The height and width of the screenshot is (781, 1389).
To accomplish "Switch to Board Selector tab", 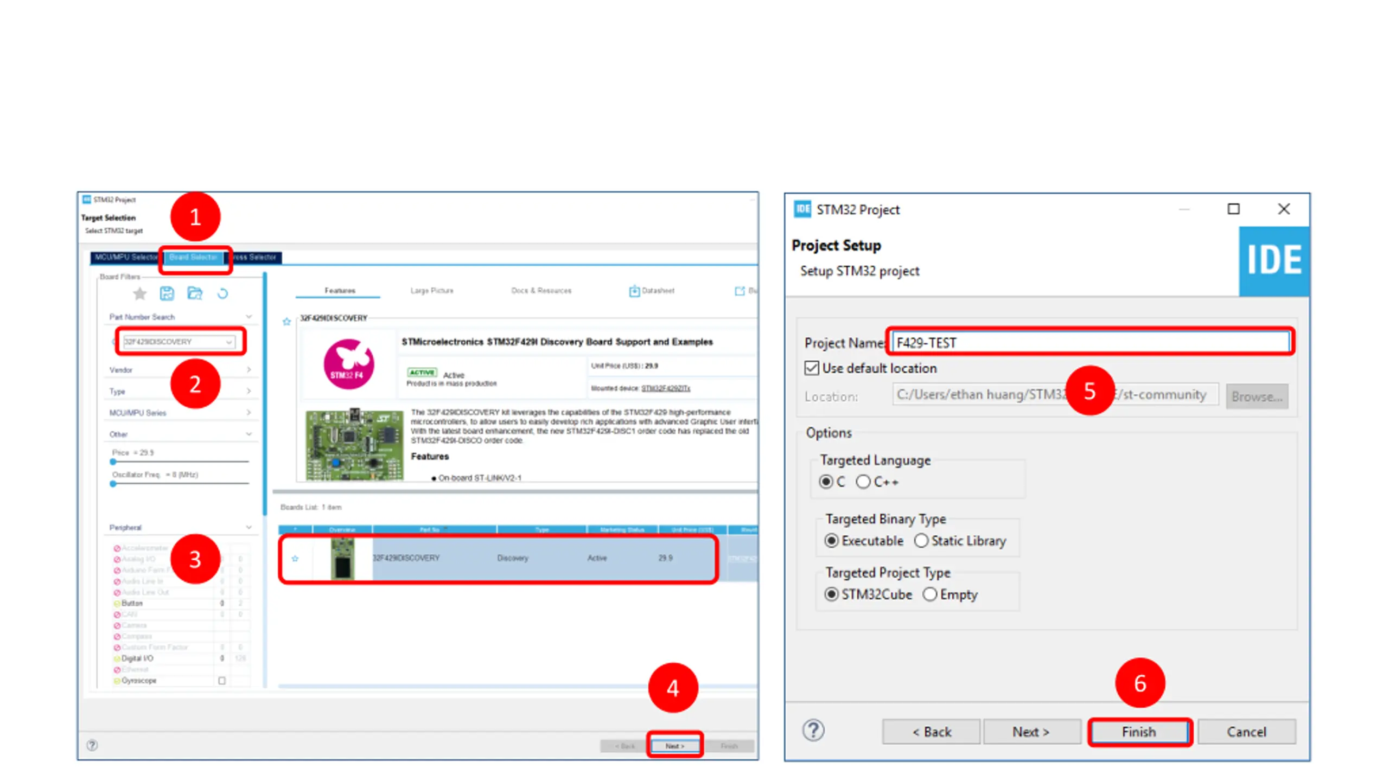I will point(193,257).
